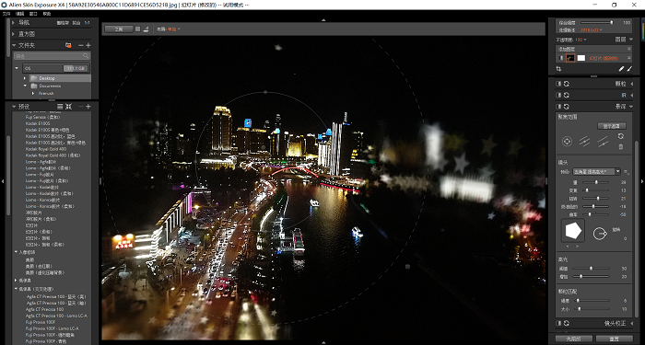This screenshot has width=645, height=345.
Task: Click the 之前 before button
Action: (x=119, y=29)
